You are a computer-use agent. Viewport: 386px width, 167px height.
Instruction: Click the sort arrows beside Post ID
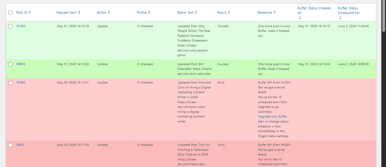[30, 12]
